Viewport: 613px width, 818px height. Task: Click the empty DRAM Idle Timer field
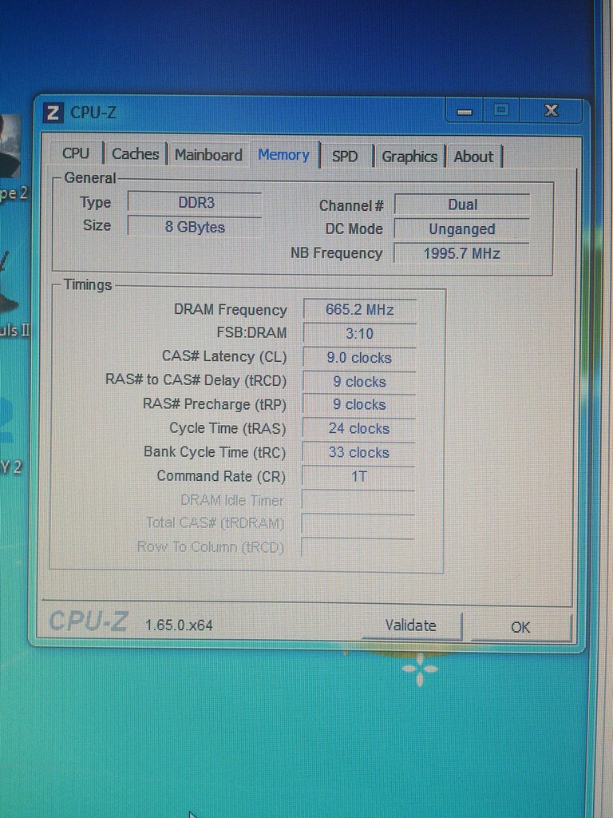point(358,500)
